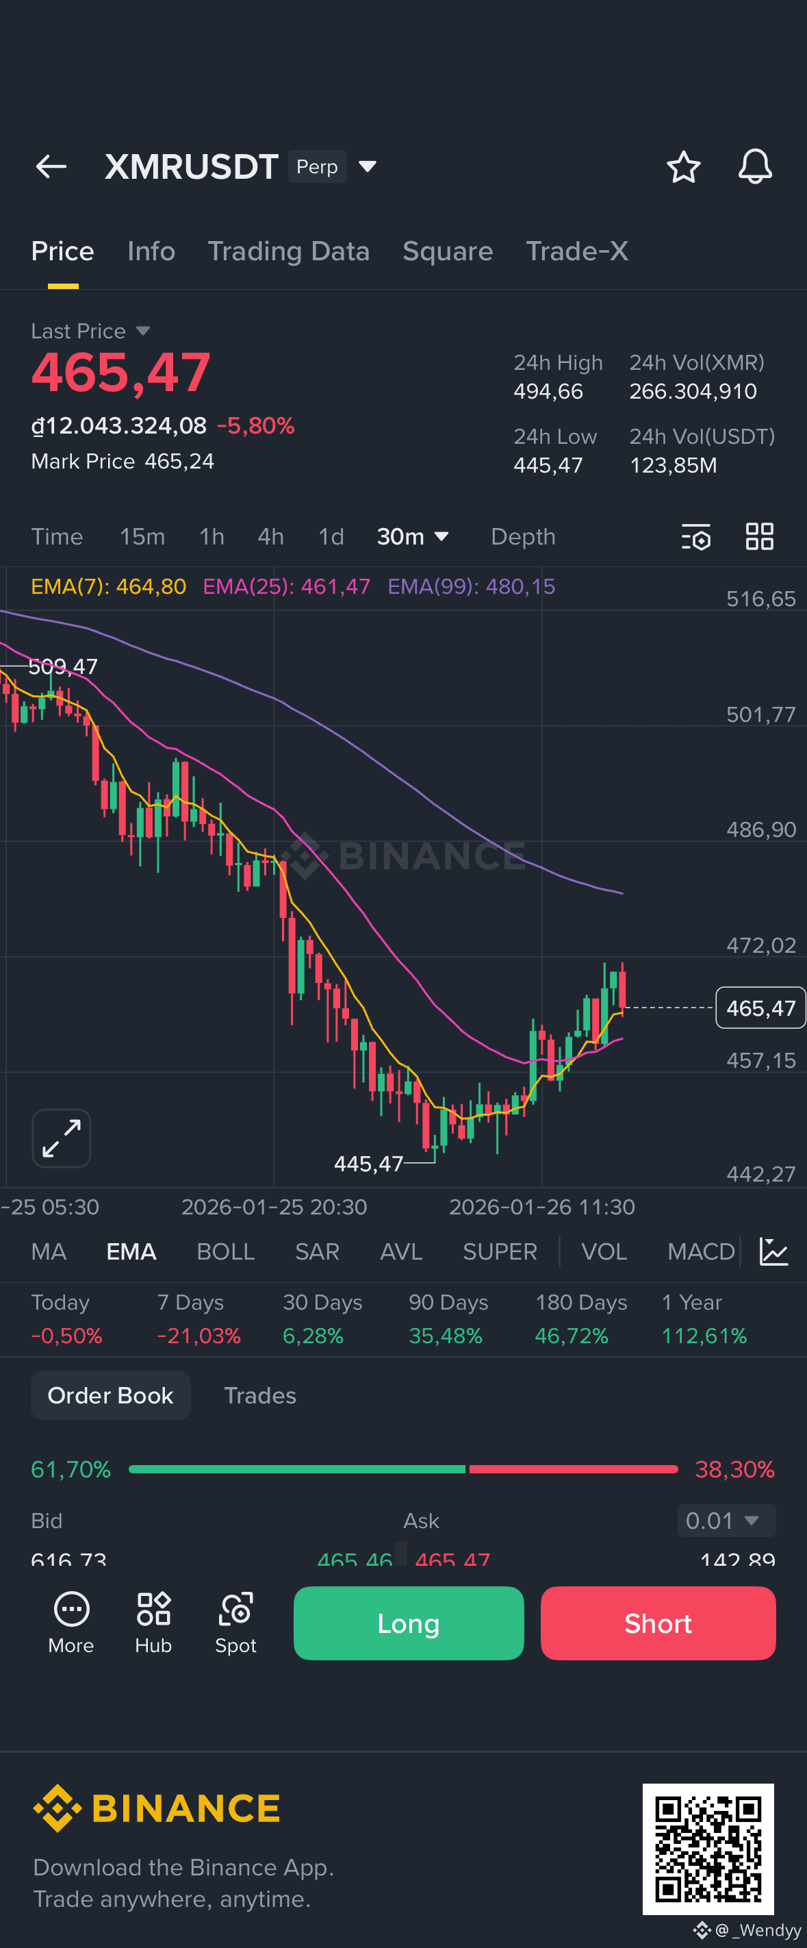This screenshot has width=807, height=1948.
Task: Tap the bid/ask ratio bar
Action: 404,1469
